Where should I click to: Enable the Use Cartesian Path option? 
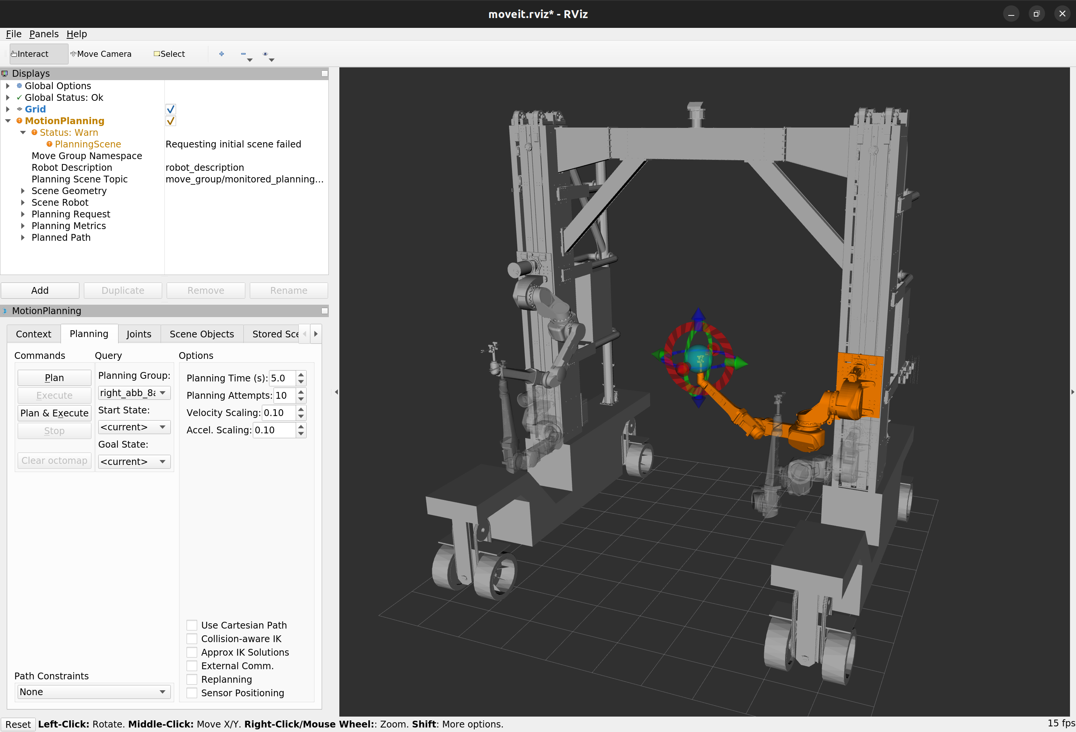pyautogui.click(x=191, y=625)
